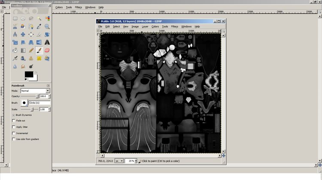Click the Opacity slider
The height and width of the screenshot is (180, 322).
30,96
